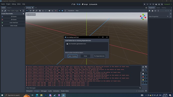The height and width of the screenshot is (97, 173).
Task: Add a new node with plus icon
Action: (2, 11)
